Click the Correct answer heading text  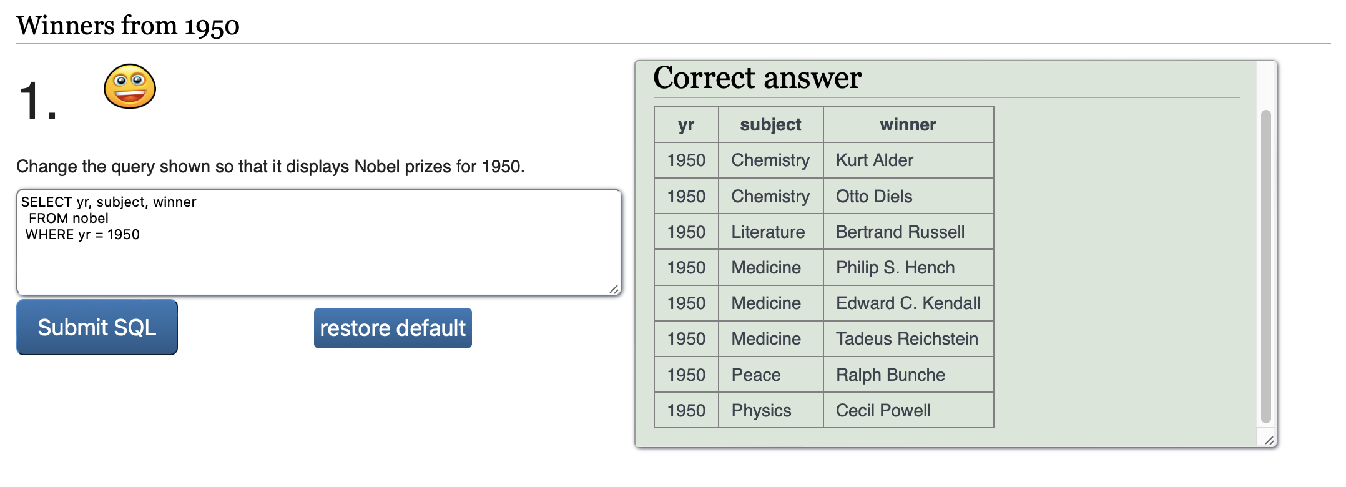pyautogui.click(x=757, y=78)
